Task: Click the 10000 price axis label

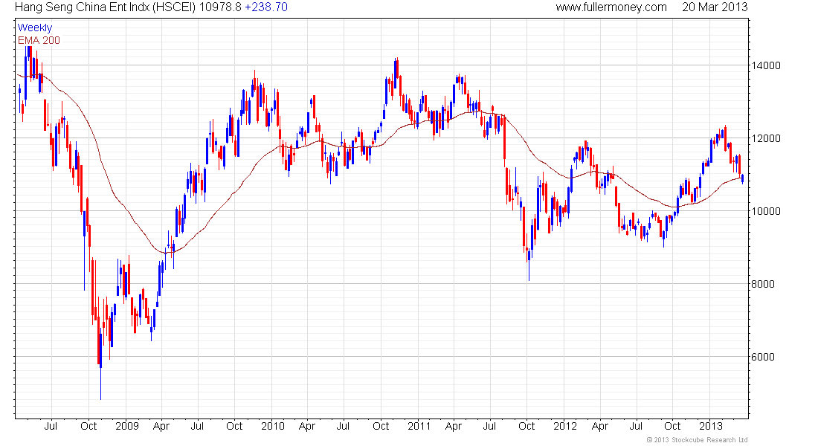Action: click(x=766, y=211)
